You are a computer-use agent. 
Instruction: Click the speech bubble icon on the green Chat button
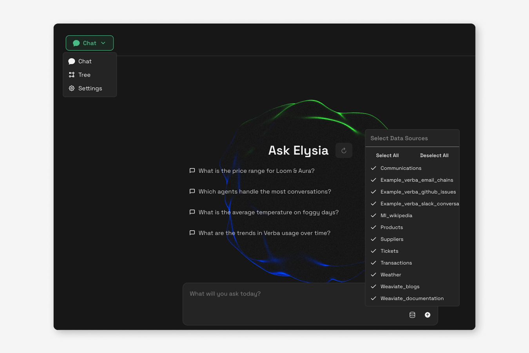(x=77, y=43)
